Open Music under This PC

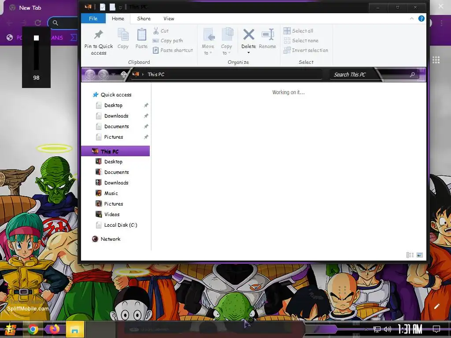coord(111,193)
